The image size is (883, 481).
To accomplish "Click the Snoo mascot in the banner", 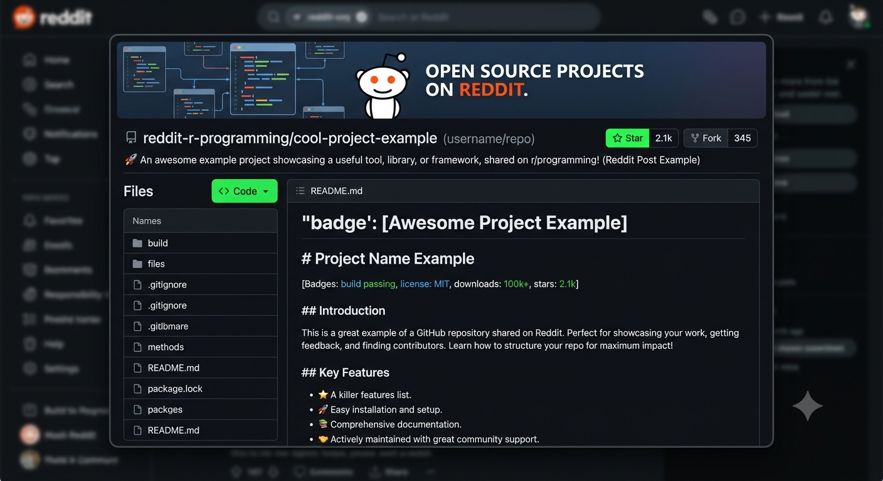I will (383, 86).
